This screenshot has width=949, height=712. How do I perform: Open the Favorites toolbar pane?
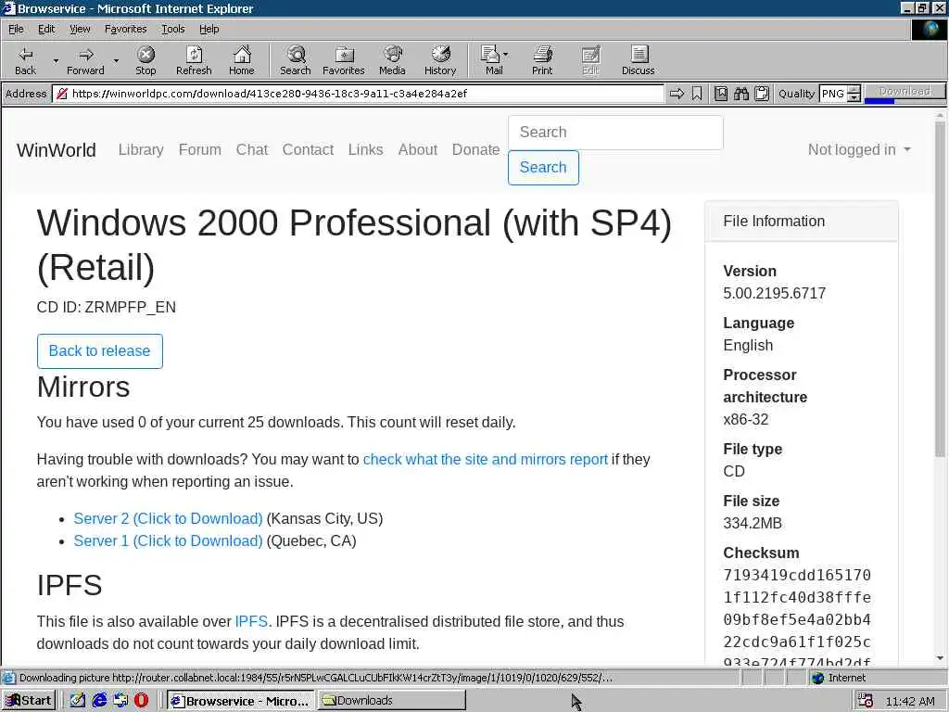344,60
